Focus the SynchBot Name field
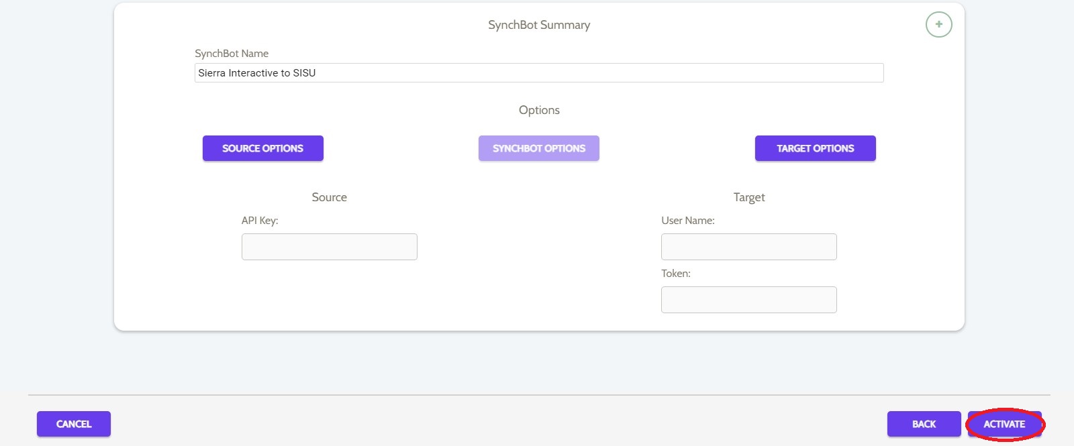This screenshot has width=1074, height=446. pyautogui.click(x=539, y=72)
